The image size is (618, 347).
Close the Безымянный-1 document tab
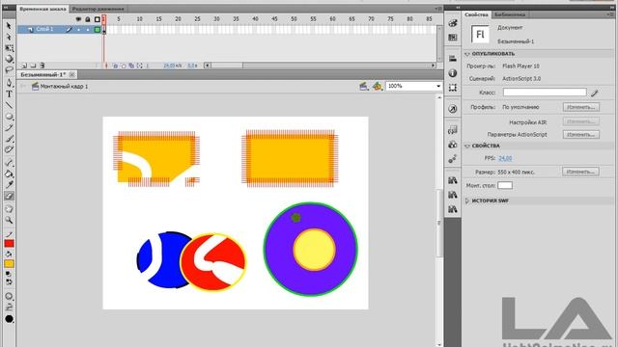tap(72, 74)
